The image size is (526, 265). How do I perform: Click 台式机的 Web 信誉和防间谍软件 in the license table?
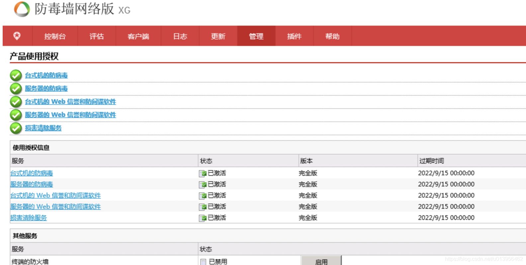pos(55,195)
